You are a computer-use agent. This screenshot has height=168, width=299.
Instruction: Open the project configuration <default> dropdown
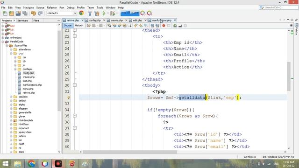point(62,13)
